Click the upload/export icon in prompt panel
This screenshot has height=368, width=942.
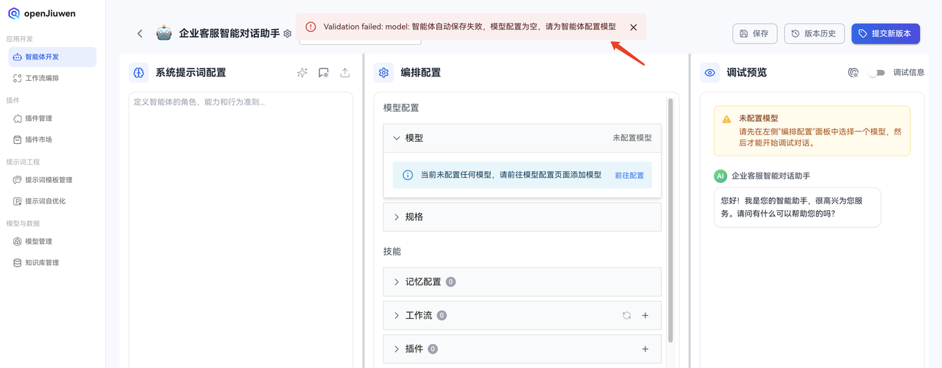344,73
